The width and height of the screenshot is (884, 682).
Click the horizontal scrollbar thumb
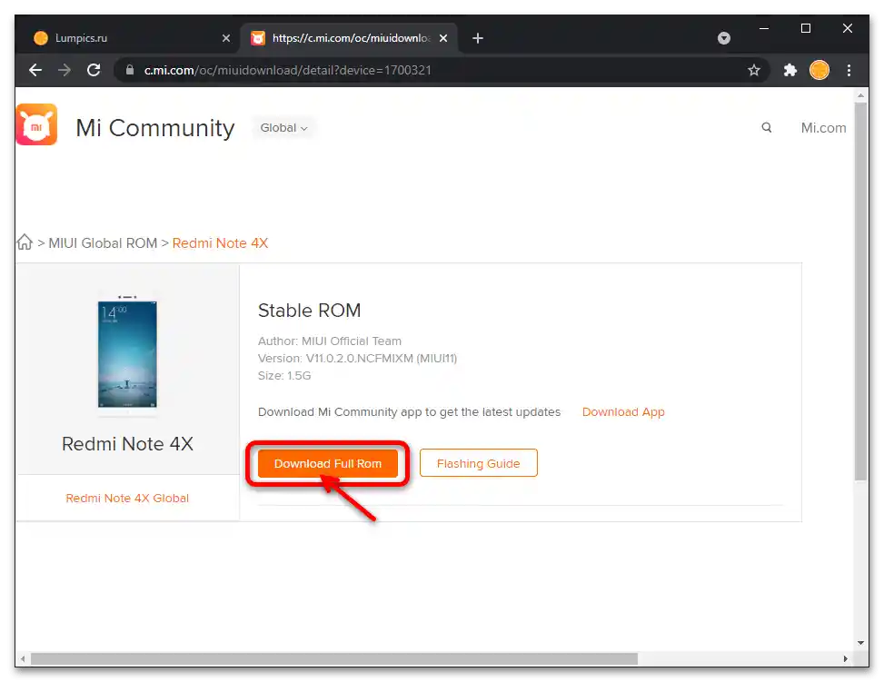(x=333, y=659)
